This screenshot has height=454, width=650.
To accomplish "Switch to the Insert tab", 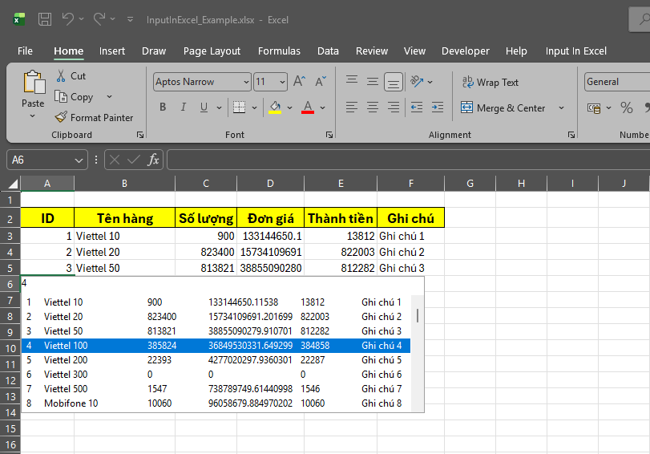I will click(112, 51).
